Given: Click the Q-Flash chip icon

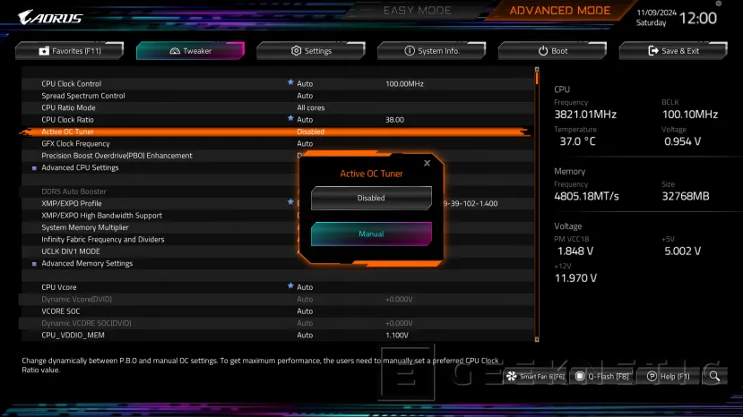Looking at the screenshot, I should tap(580, 377).
